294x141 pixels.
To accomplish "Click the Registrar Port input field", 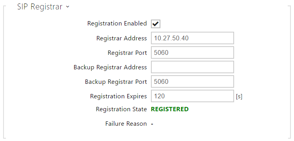I will pos(192,52).
